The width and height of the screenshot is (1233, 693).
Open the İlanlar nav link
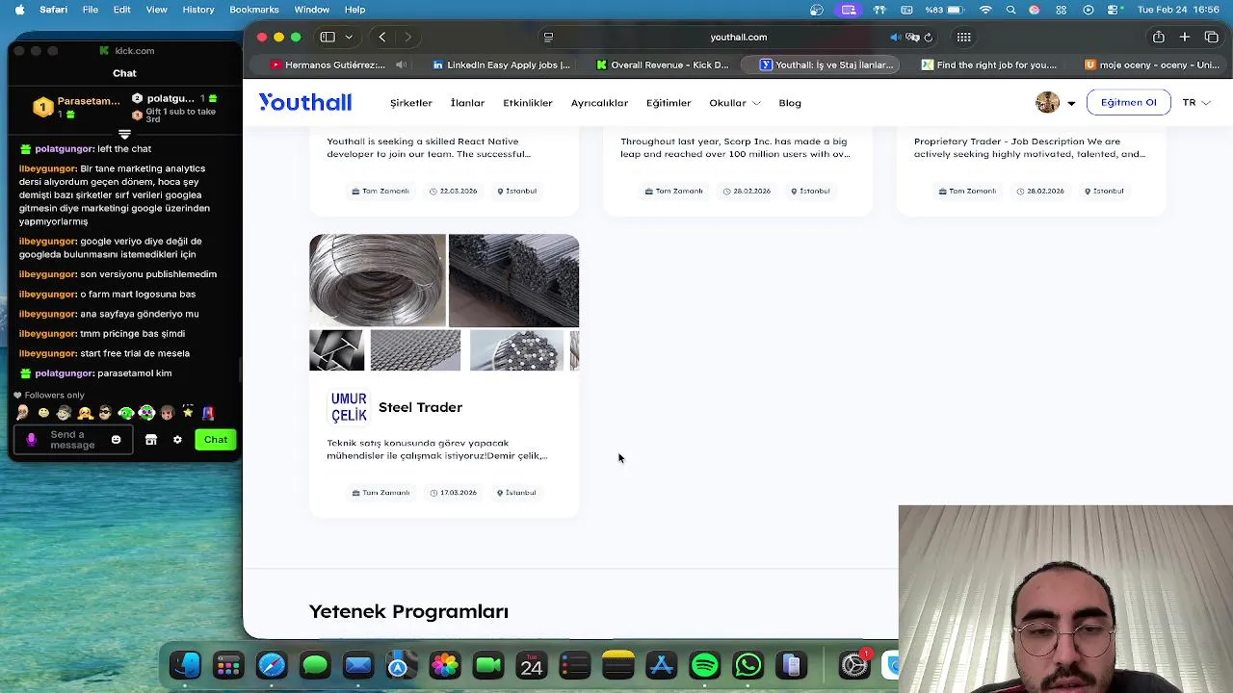467,103
